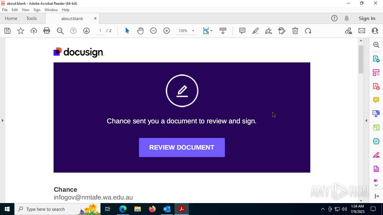Open the volume control in the tray
The width and height of the screenshot is (383, 215).
point(344,209)
